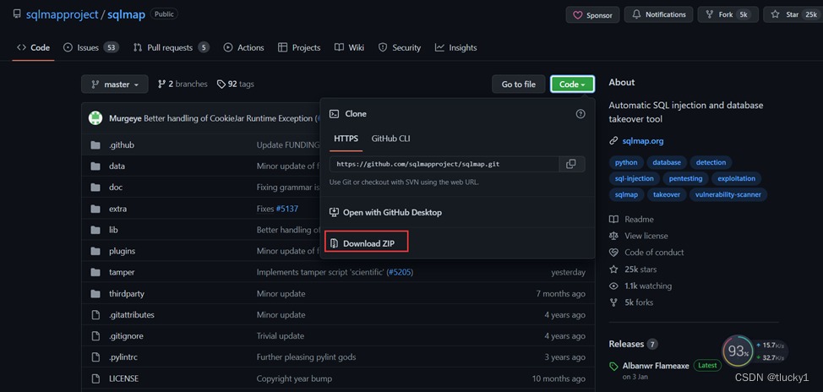This screenshot has width=823, height=392.
Task: Open the lib folder
Action: pyautogui.click(x=113, y=230)
